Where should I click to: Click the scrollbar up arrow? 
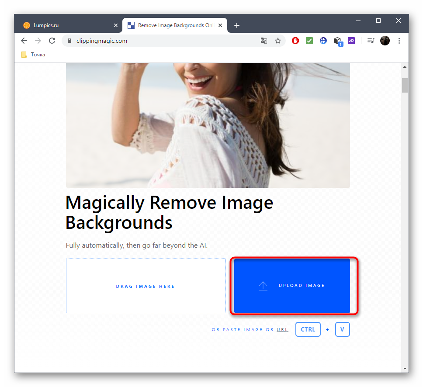point(405,67)
